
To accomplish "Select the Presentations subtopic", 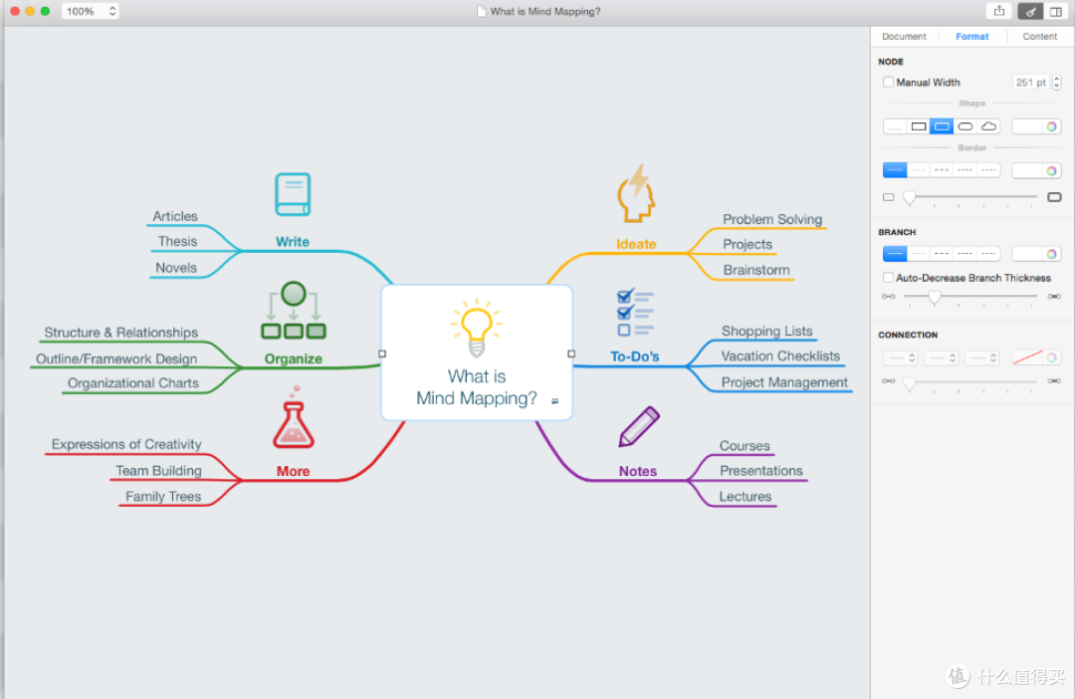I will coord(761,471).
